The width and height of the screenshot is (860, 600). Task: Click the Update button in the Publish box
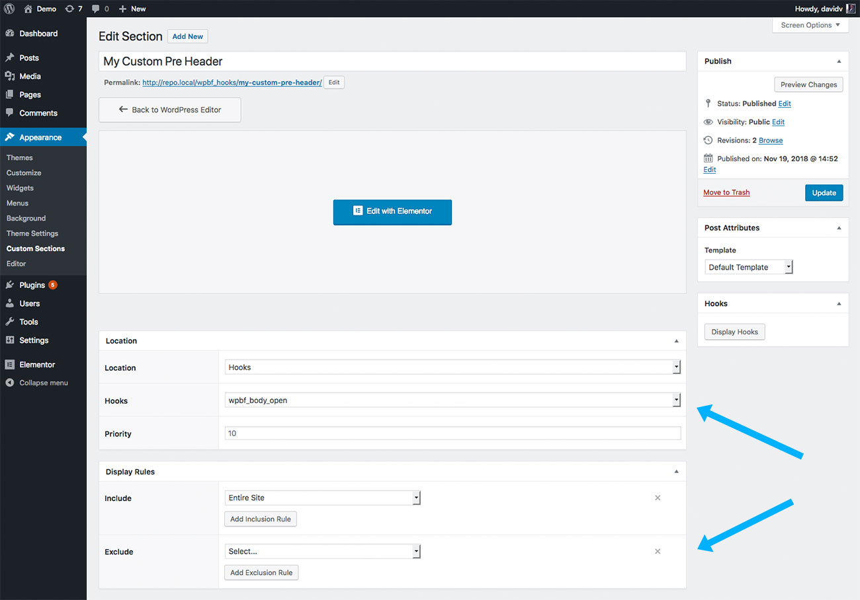824,192
